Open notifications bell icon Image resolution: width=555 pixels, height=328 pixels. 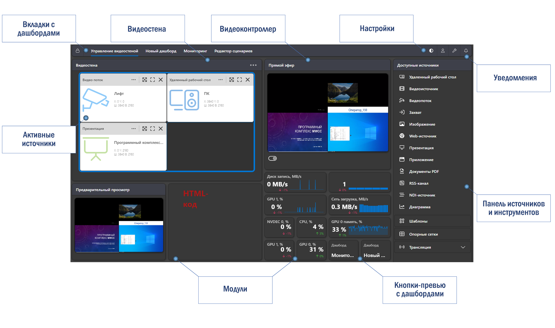(x=466, y=51)
